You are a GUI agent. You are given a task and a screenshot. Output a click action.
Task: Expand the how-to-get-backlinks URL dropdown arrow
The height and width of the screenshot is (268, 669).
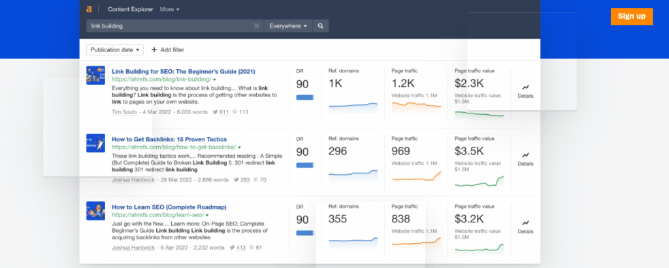[x=239, y=147]
